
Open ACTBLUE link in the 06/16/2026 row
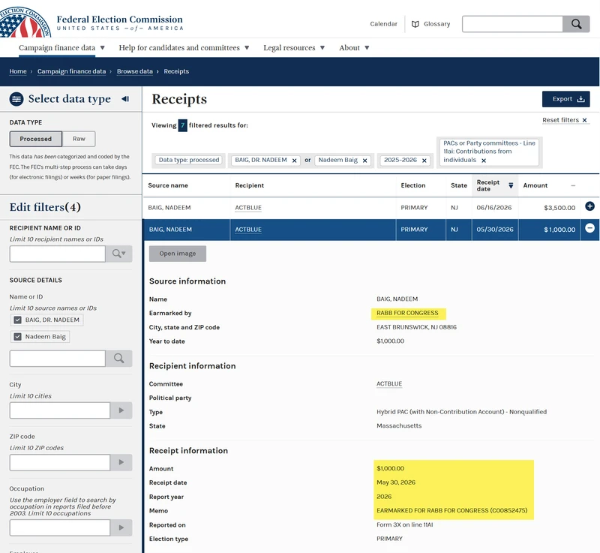point(248,207)
